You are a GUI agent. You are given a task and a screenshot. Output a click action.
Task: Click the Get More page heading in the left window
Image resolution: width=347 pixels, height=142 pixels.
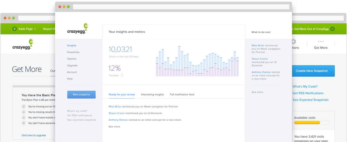(27, 69)
